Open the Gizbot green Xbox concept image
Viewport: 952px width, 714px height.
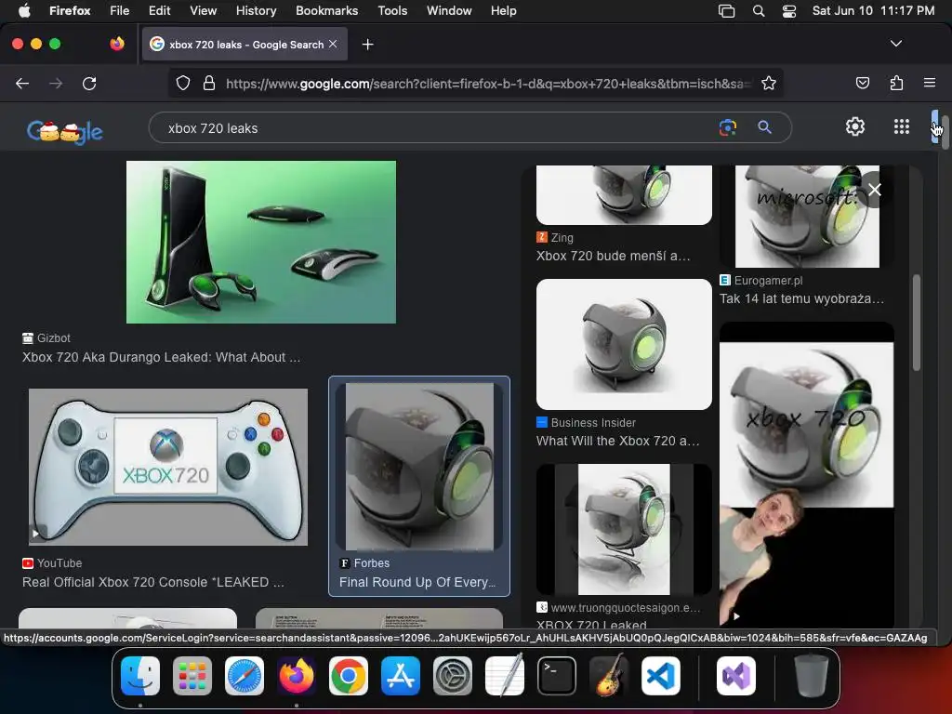(x=261, y=242)
